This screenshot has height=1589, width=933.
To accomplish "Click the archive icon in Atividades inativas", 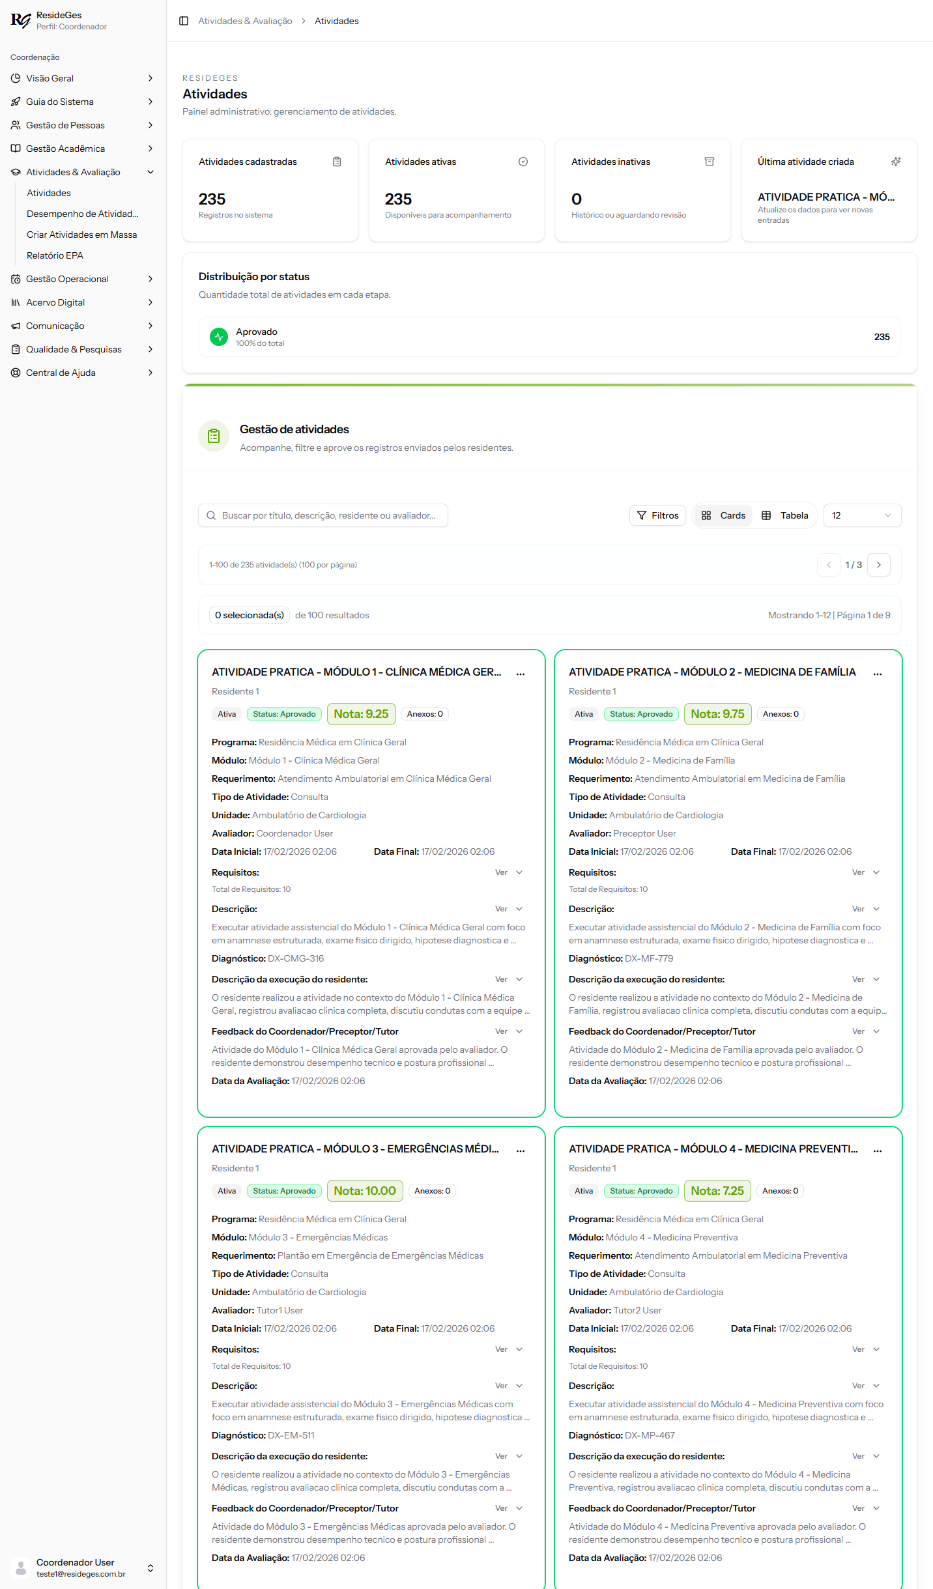I will [710, 162].
